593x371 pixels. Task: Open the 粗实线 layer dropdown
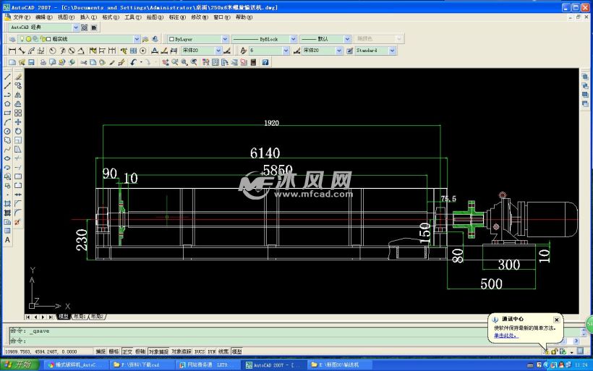coord(137,39)
